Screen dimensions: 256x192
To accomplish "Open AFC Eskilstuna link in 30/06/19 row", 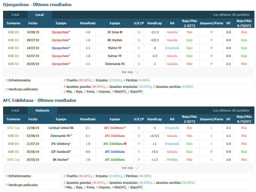I will [x=115, y=152].
